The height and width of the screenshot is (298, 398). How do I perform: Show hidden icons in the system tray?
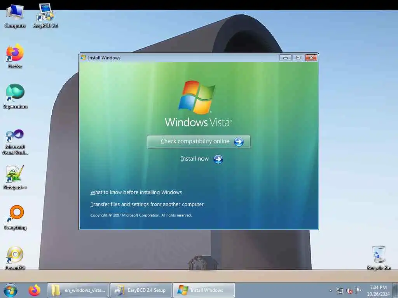(330, 291)
